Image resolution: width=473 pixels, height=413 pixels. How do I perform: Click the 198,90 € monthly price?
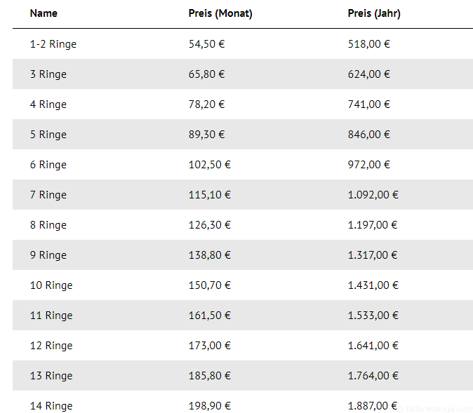[x=210, y=406]
